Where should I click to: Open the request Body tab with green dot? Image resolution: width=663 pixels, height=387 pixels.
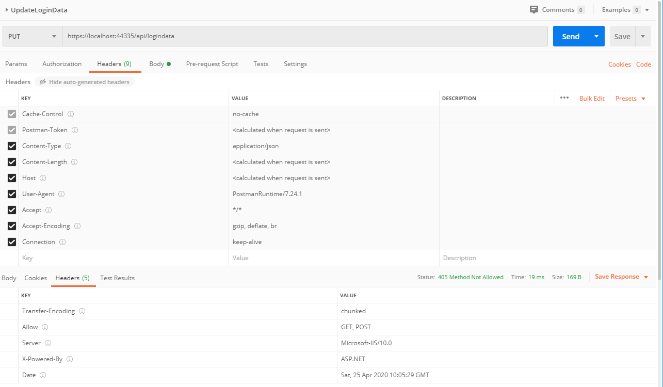click(x=160, y=64)
